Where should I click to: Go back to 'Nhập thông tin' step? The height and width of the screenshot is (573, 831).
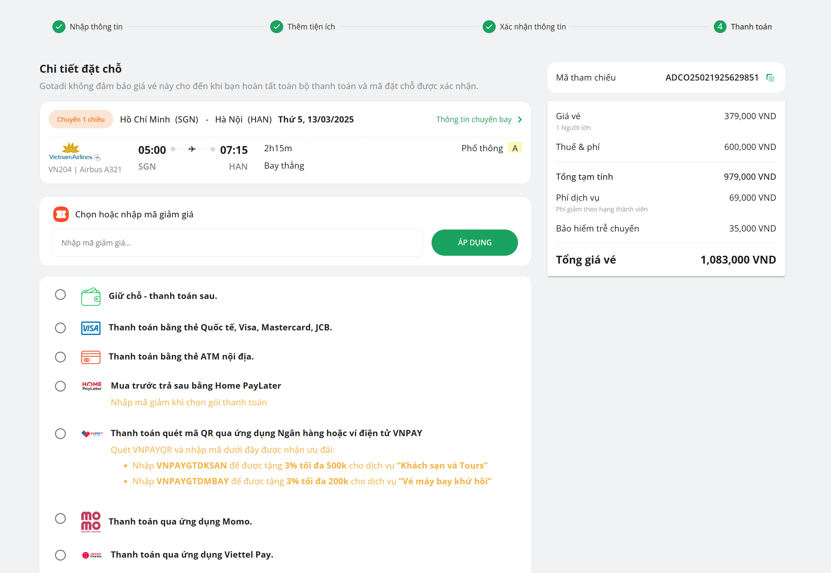(x=96, y=27)
